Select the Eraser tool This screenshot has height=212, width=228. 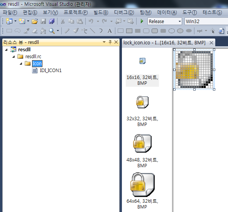[x=35, y=31]
